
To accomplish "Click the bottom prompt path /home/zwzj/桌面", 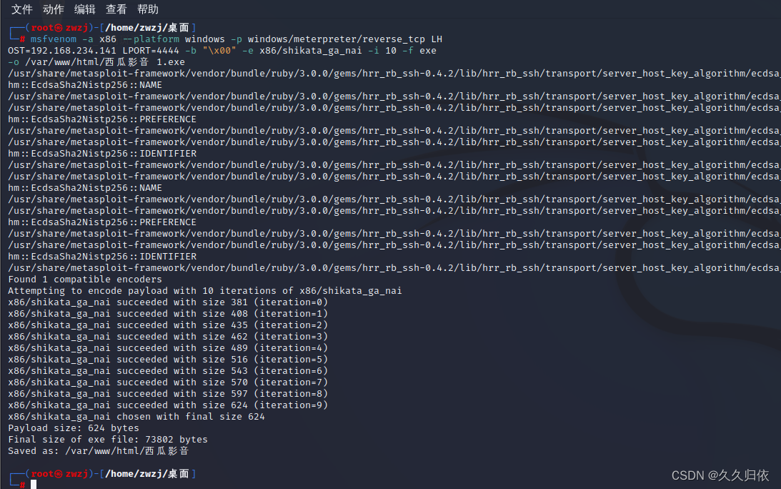I will pyautogui.click(x=147, y=473).
